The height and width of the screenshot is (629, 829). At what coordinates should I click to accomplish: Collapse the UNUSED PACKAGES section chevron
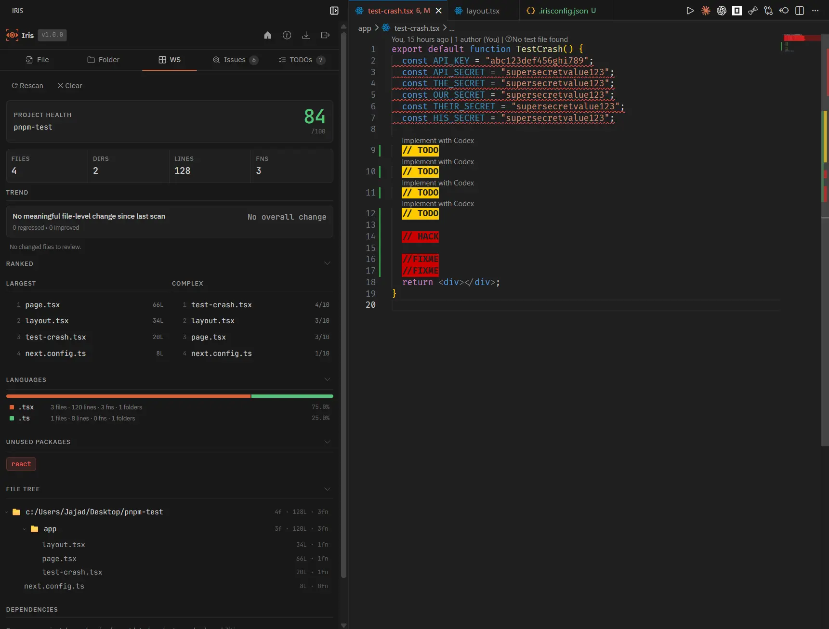(x=327, y=442)
